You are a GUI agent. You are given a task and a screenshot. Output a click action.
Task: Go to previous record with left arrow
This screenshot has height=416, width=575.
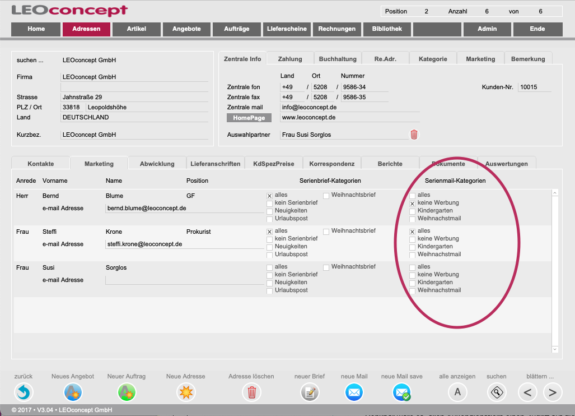pos(527,392)
